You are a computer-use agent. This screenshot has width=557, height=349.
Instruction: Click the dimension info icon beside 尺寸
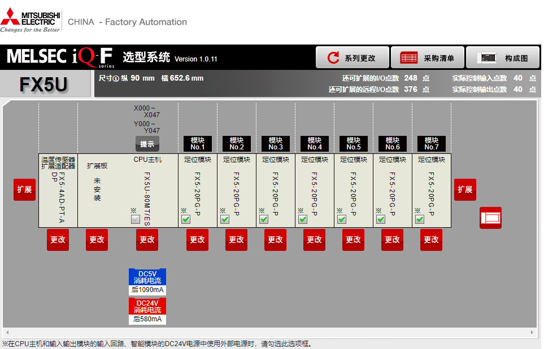pos(116,78)
